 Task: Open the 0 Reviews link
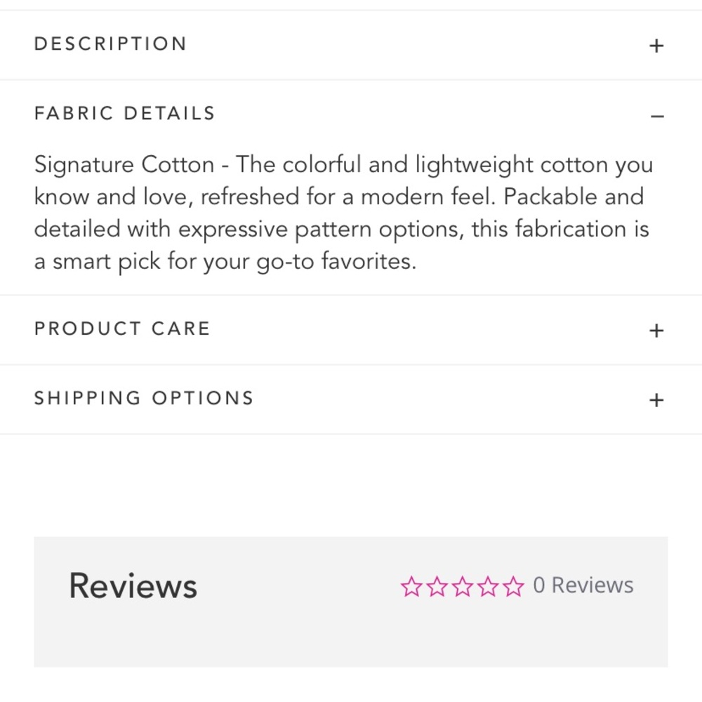pos(583,585)
